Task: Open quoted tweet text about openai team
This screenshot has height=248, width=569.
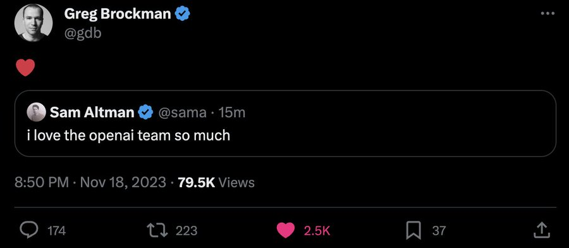Action: [129, 135]
